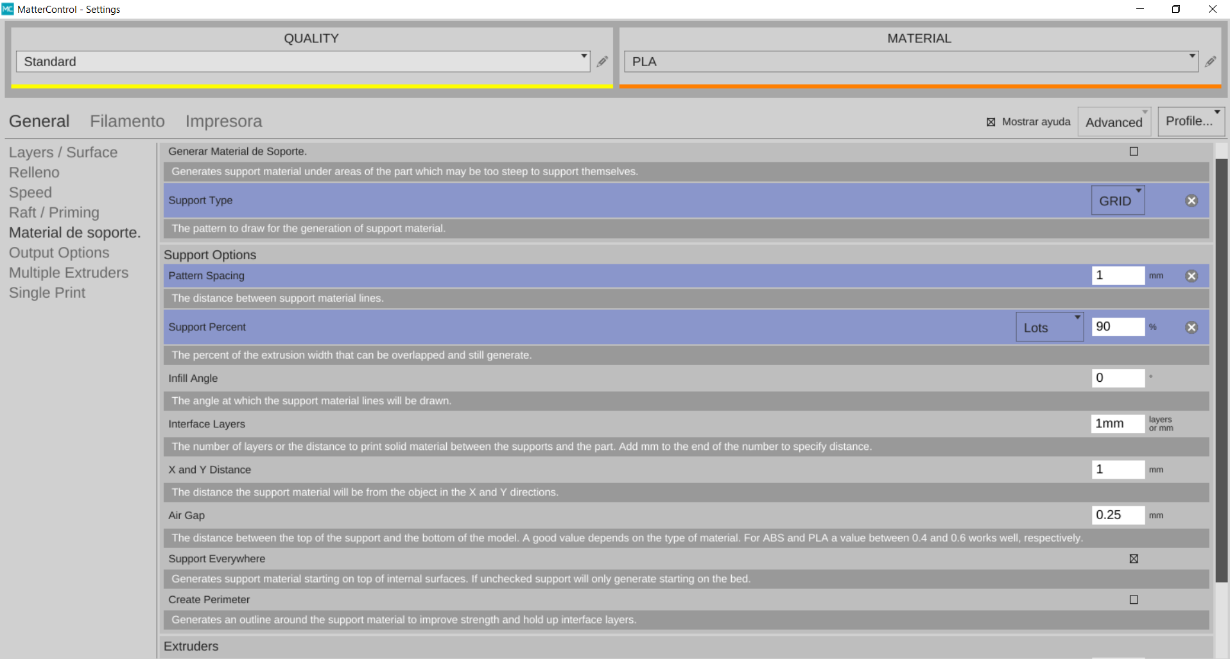1230x659 pixels.
Task: Clear the Pattern Spacing override X icon
Action: click(x=1191, y=276)
